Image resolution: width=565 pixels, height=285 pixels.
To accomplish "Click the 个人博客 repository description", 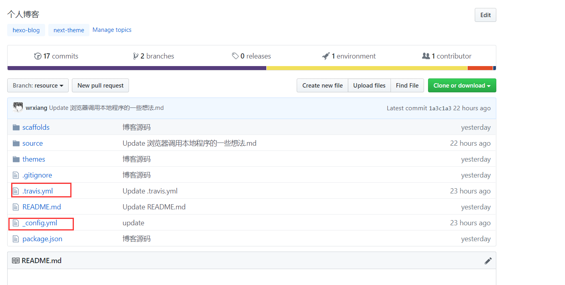I will click(23, 14).
